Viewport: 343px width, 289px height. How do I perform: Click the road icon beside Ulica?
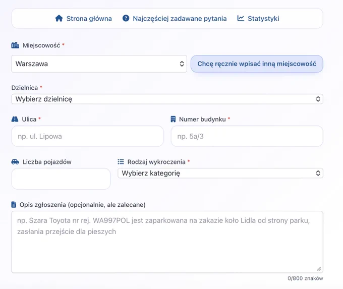(x=15, y=119)
